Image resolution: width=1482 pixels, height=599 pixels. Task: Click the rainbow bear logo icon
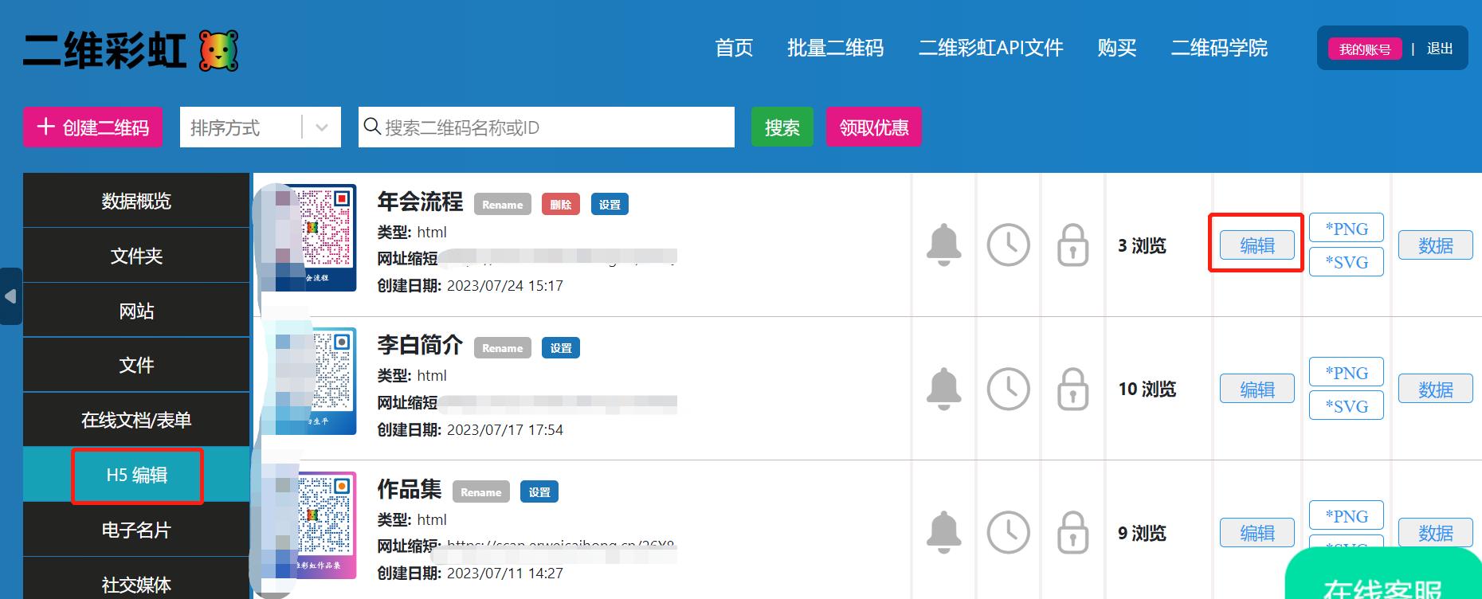(218, 51)
